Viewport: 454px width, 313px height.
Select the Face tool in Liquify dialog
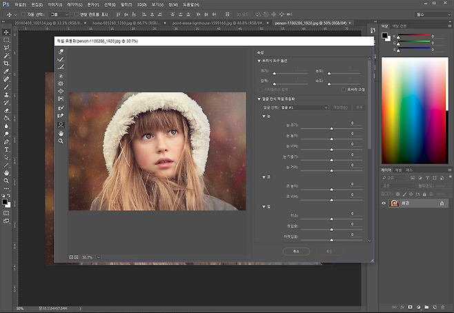[61, 124]
